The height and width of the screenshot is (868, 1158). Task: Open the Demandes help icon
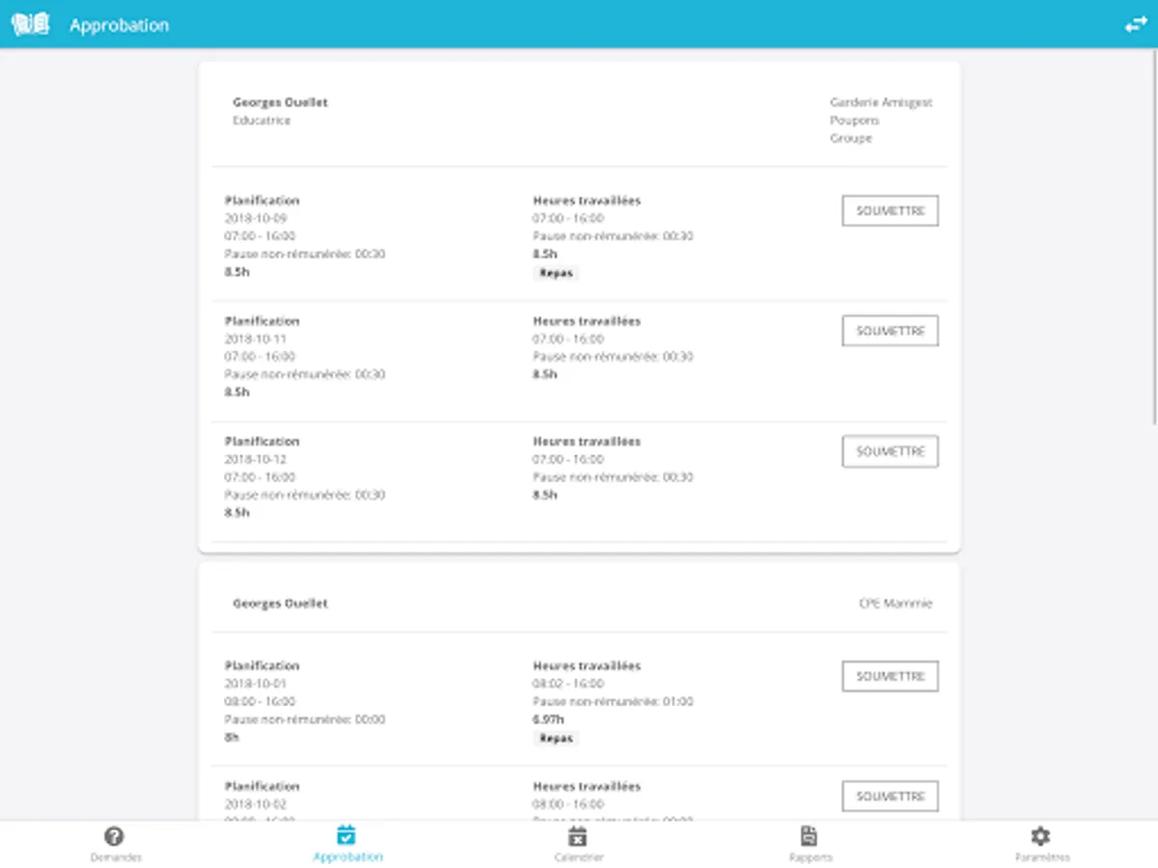point(115,836)
